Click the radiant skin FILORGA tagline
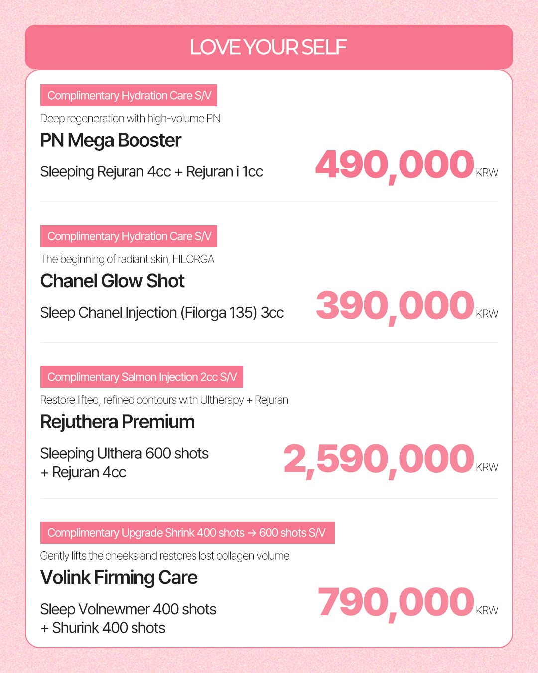The width and height of the screenshot is (538, 673). 127,259
